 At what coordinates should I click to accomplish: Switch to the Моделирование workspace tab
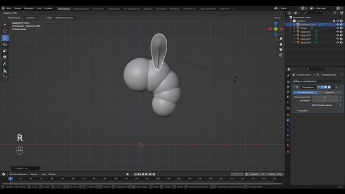click(x=81, y=9)
